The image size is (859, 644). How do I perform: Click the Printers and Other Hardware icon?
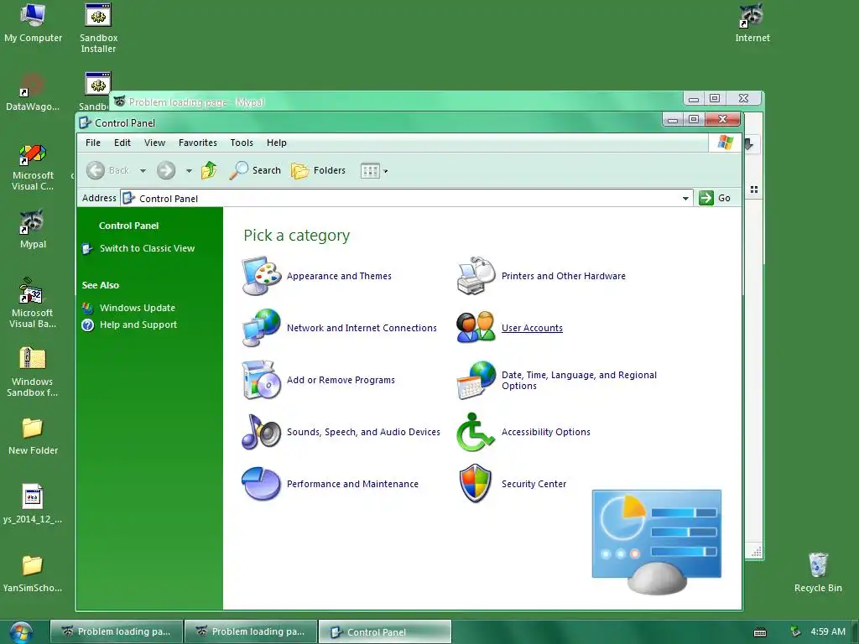(476, 275)
